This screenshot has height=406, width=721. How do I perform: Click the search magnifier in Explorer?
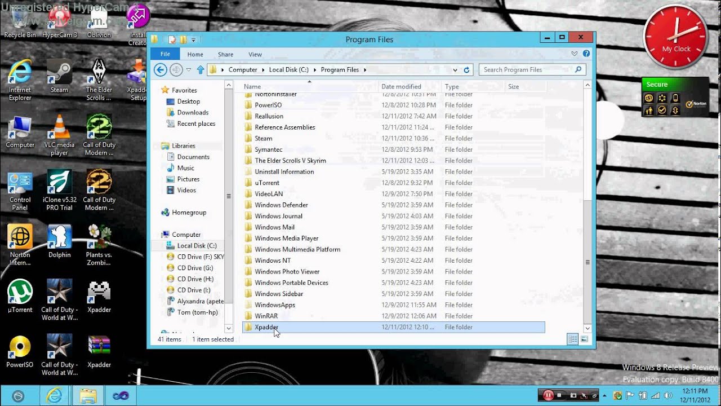click(x=578, y=70)
